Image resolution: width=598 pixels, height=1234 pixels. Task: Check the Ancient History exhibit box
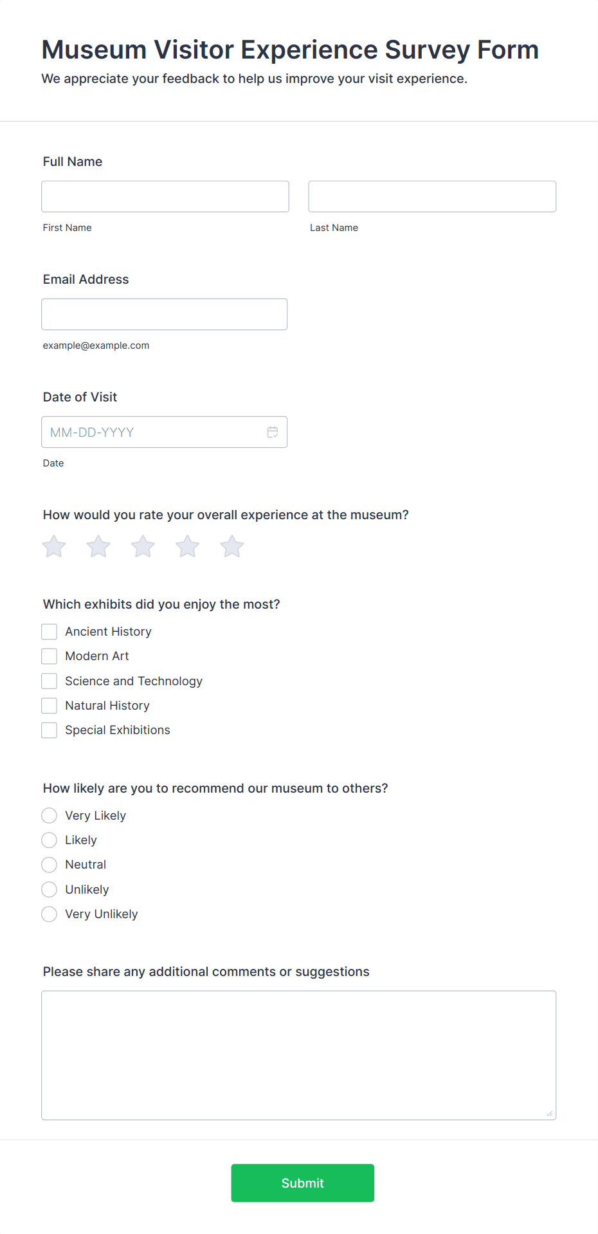[49, 632]
